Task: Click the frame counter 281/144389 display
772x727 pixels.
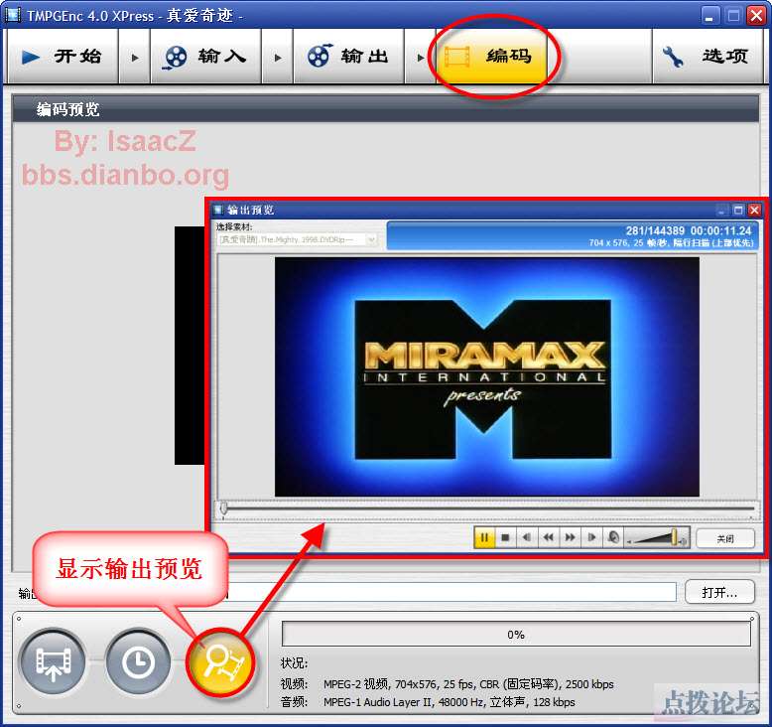Action: point(655,230)
